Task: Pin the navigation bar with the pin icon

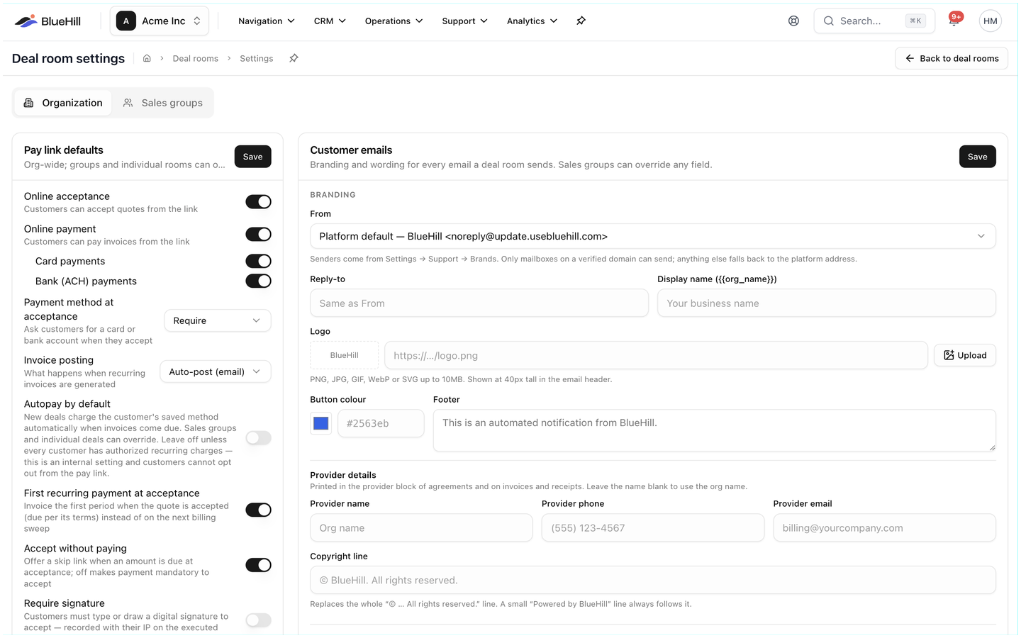Action: point(581,21)
